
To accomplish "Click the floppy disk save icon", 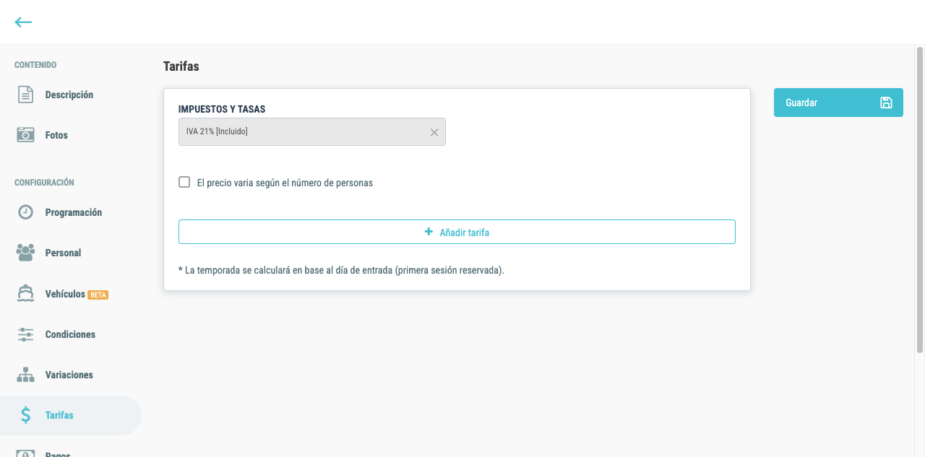I will [886, 103].
